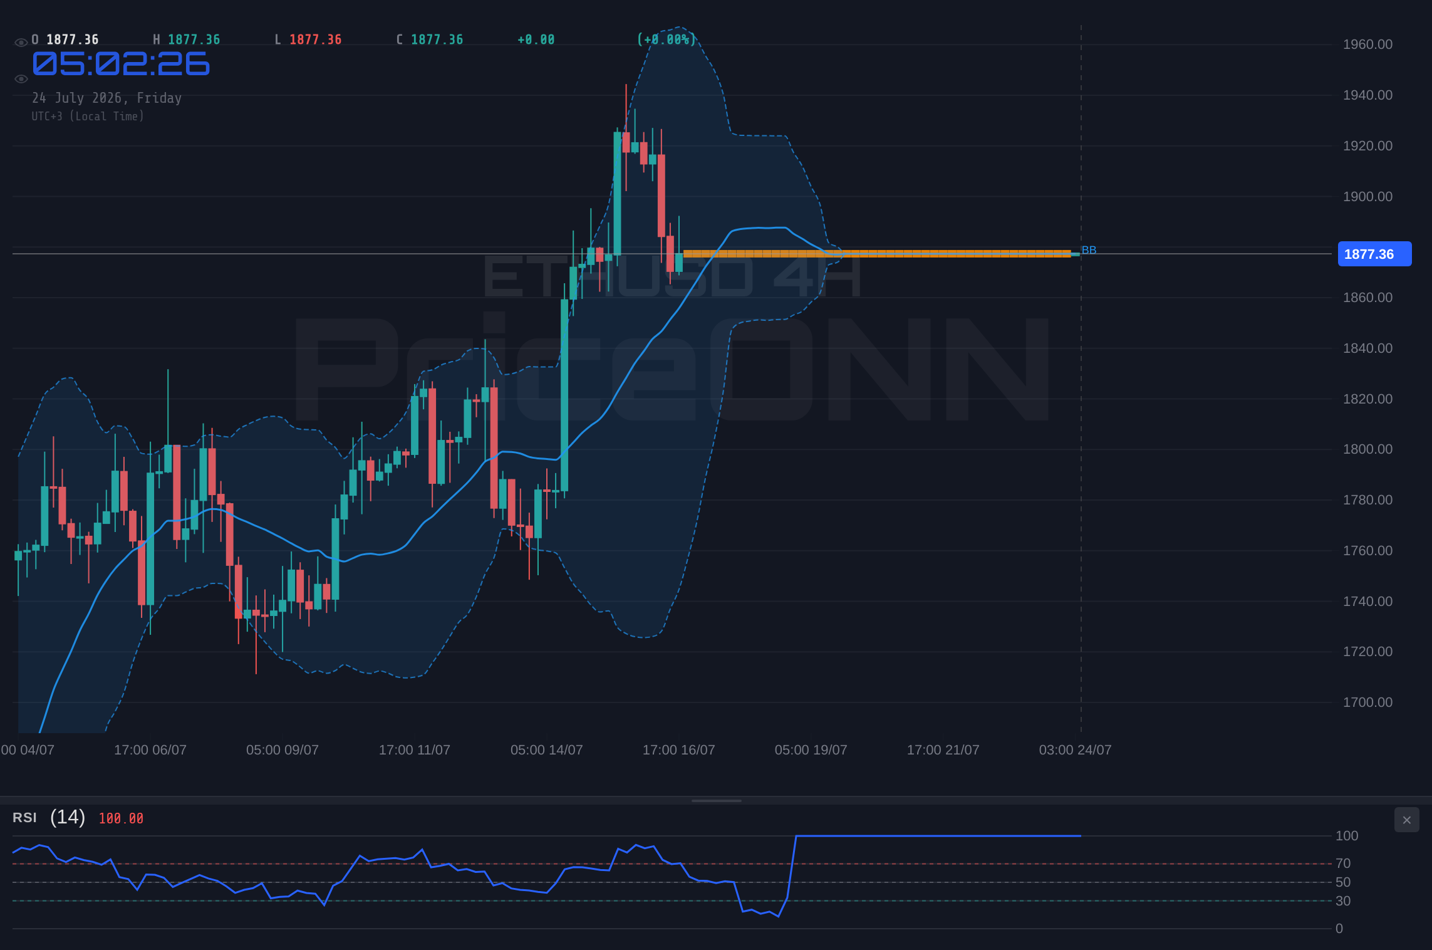1432x950 pixels.
Task: Click the RSI indicator title
Action: click(24, 818)
